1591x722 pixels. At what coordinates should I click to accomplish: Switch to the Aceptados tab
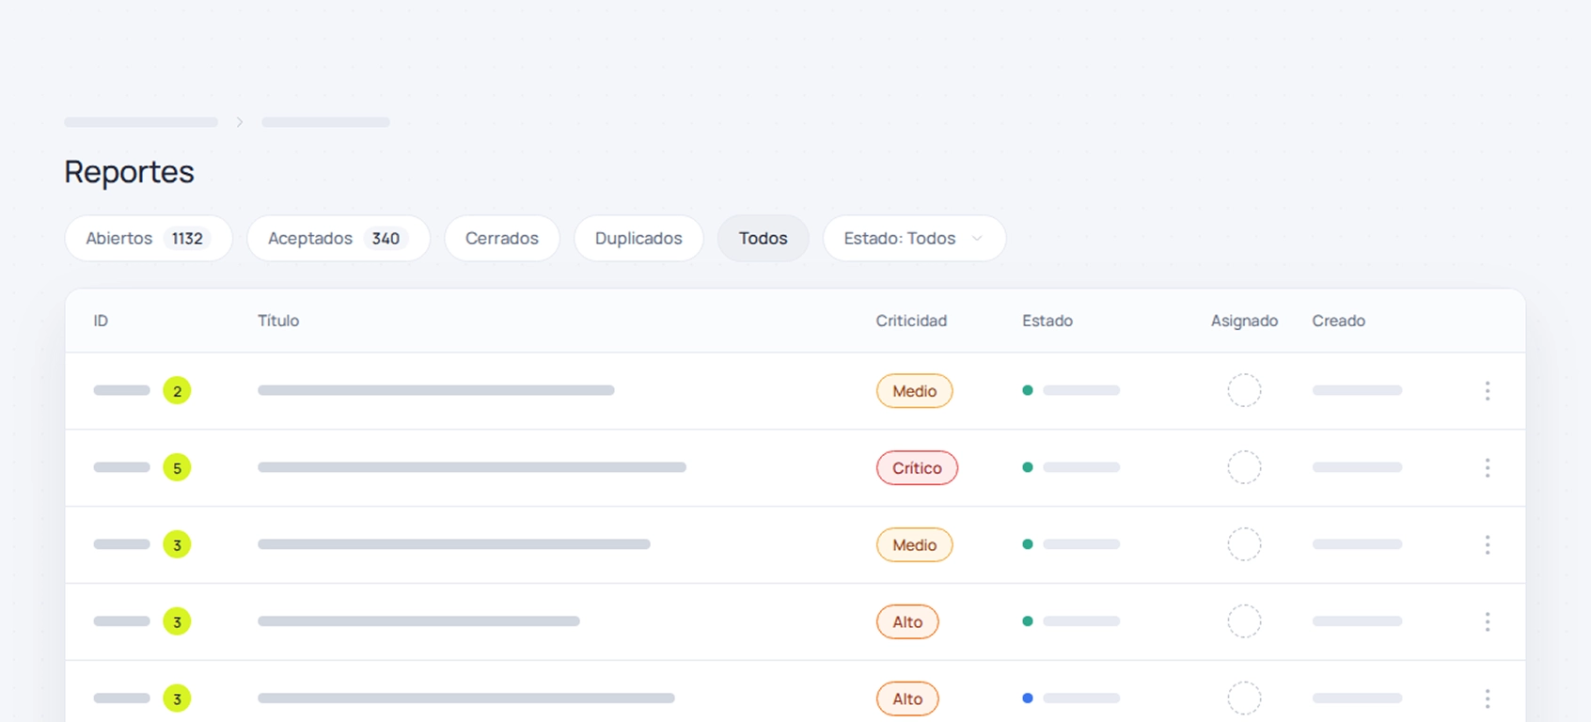click(339, 239)
